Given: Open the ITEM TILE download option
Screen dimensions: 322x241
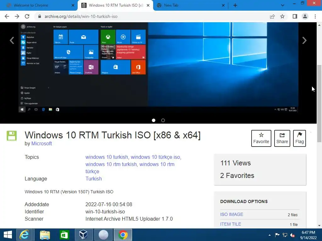Looking at the screenshot, I should tap(230, 224).
